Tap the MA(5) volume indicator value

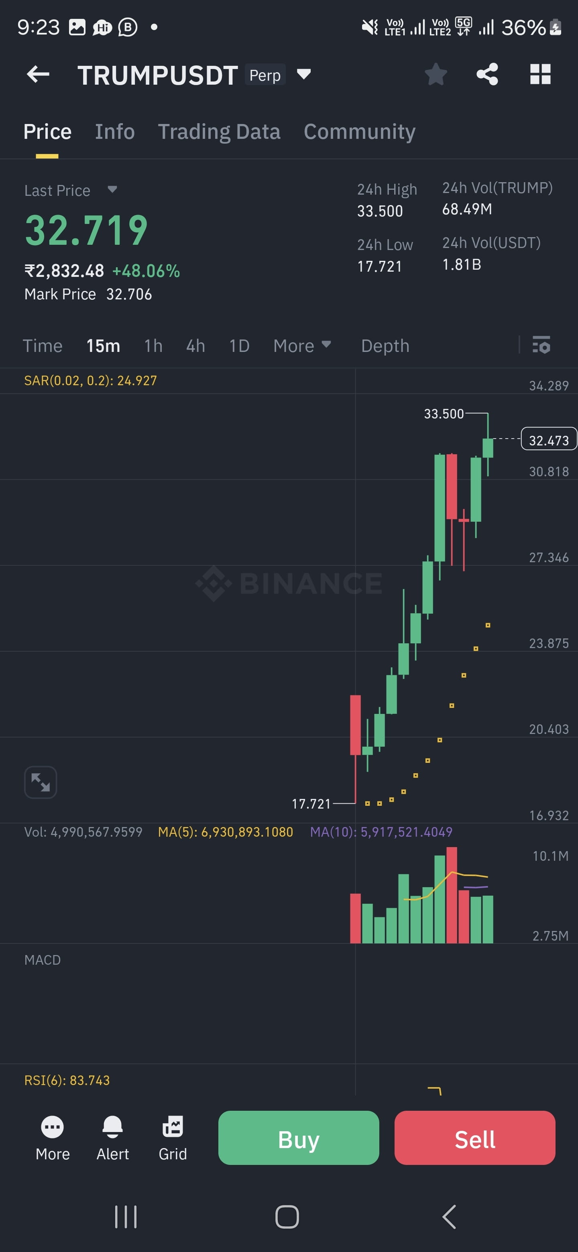click(226, 831)
